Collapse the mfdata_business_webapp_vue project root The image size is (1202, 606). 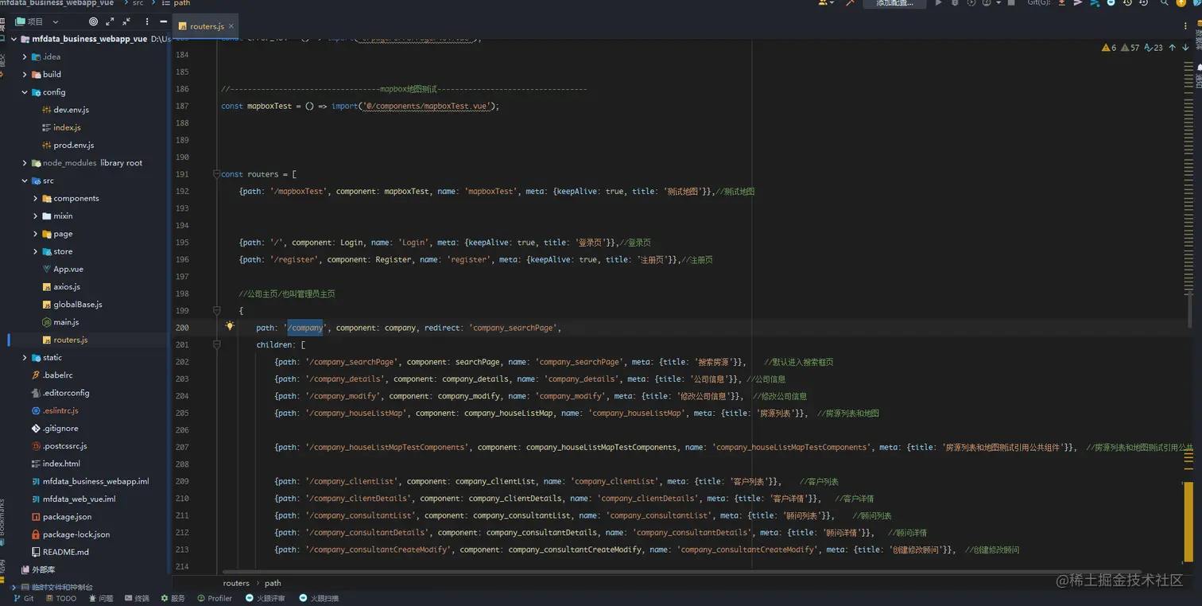coord(14,38)
